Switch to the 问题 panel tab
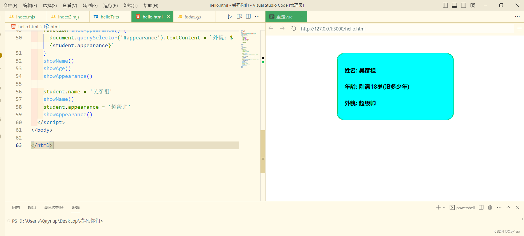 16,207
